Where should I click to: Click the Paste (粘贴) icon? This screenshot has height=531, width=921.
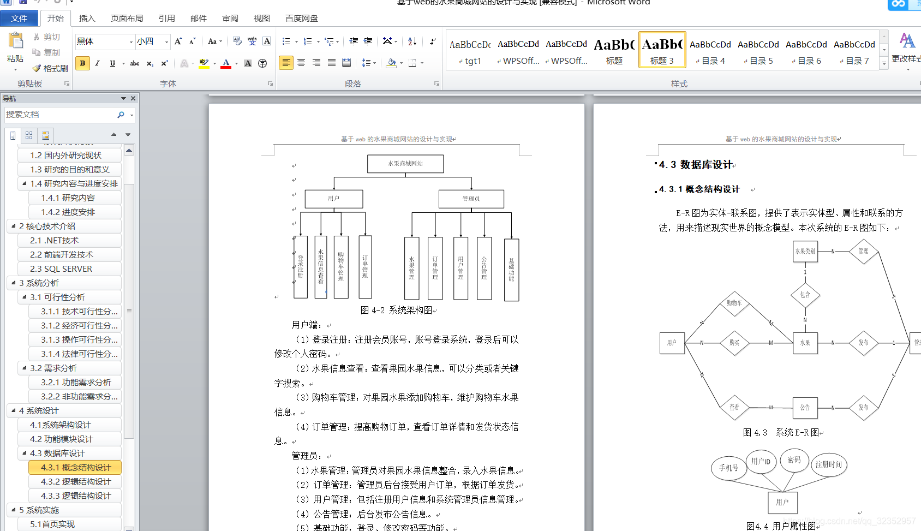[15, 41]
